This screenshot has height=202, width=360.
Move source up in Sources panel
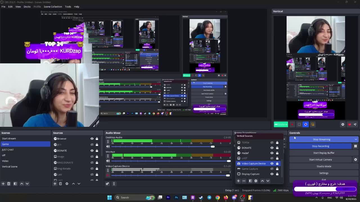[73, 184]
